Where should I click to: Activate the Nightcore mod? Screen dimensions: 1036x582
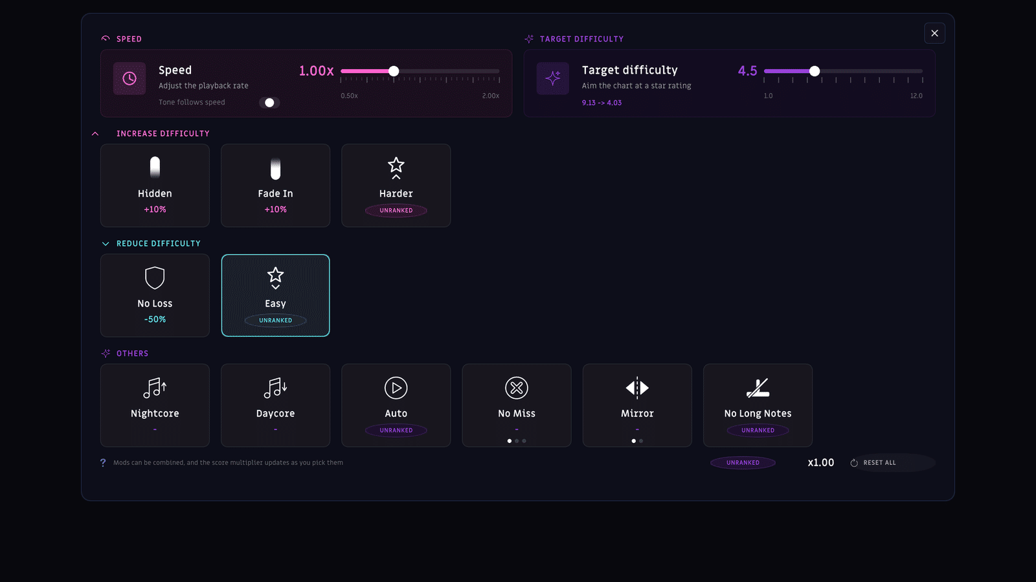coord(155,405)
